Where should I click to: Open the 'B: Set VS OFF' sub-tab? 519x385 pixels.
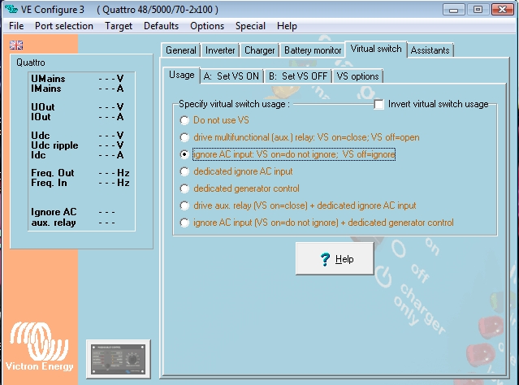[298, 76]
